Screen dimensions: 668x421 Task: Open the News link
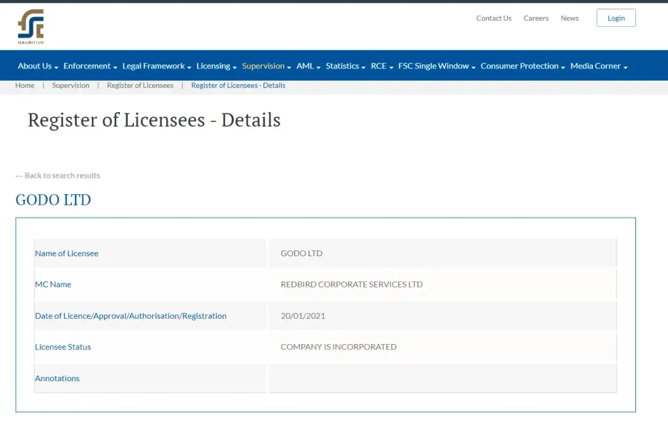(569, 18)
